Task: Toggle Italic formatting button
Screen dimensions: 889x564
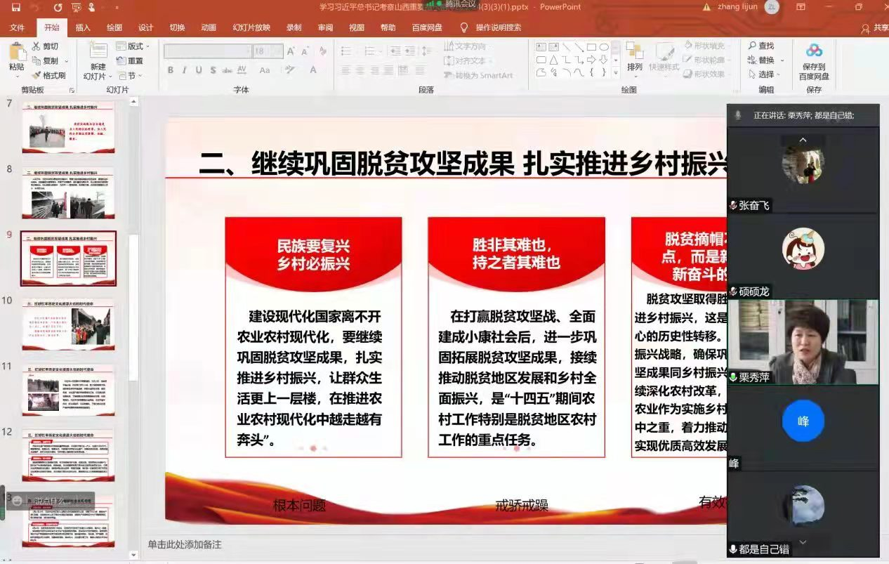Action: pyautogui.click(x=185, y=70)
